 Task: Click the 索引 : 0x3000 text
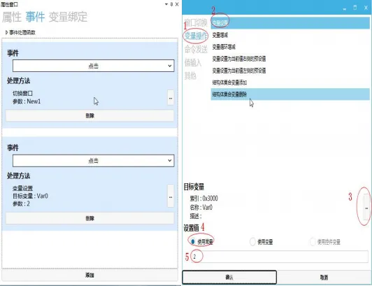tap(203, 199)
